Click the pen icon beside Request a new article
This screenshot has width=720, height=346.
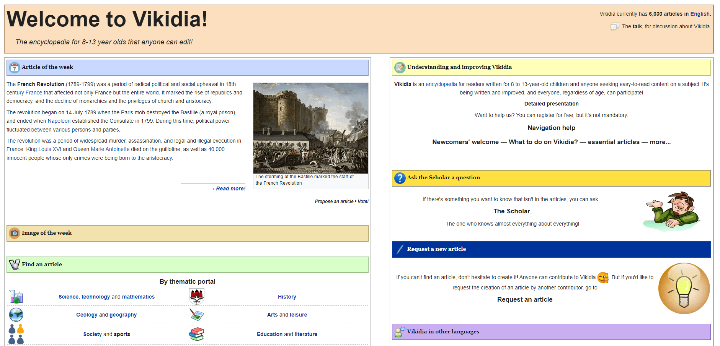(400, 249)
